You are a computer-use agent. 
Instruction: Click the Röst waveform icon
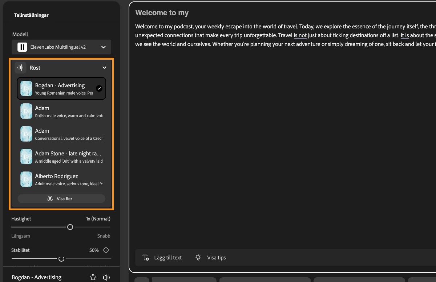[21, 68]
